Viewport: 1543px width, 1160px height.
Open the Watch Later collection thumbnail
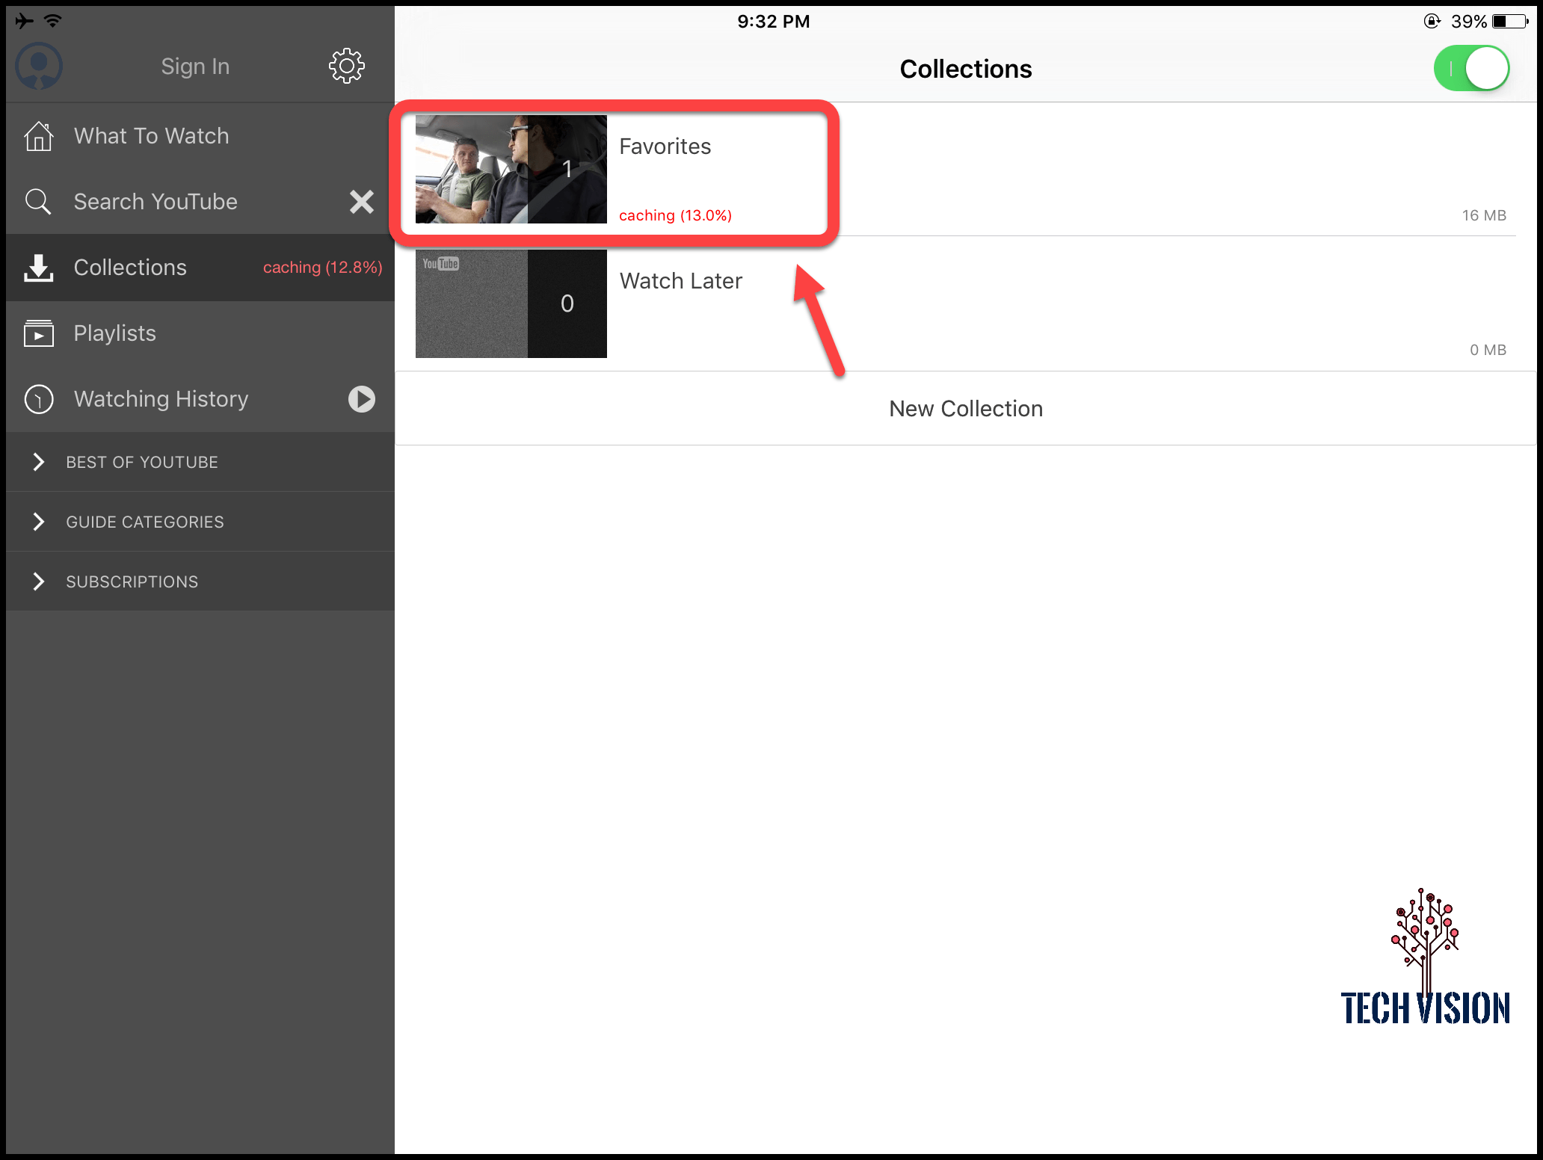pos(511,303)
